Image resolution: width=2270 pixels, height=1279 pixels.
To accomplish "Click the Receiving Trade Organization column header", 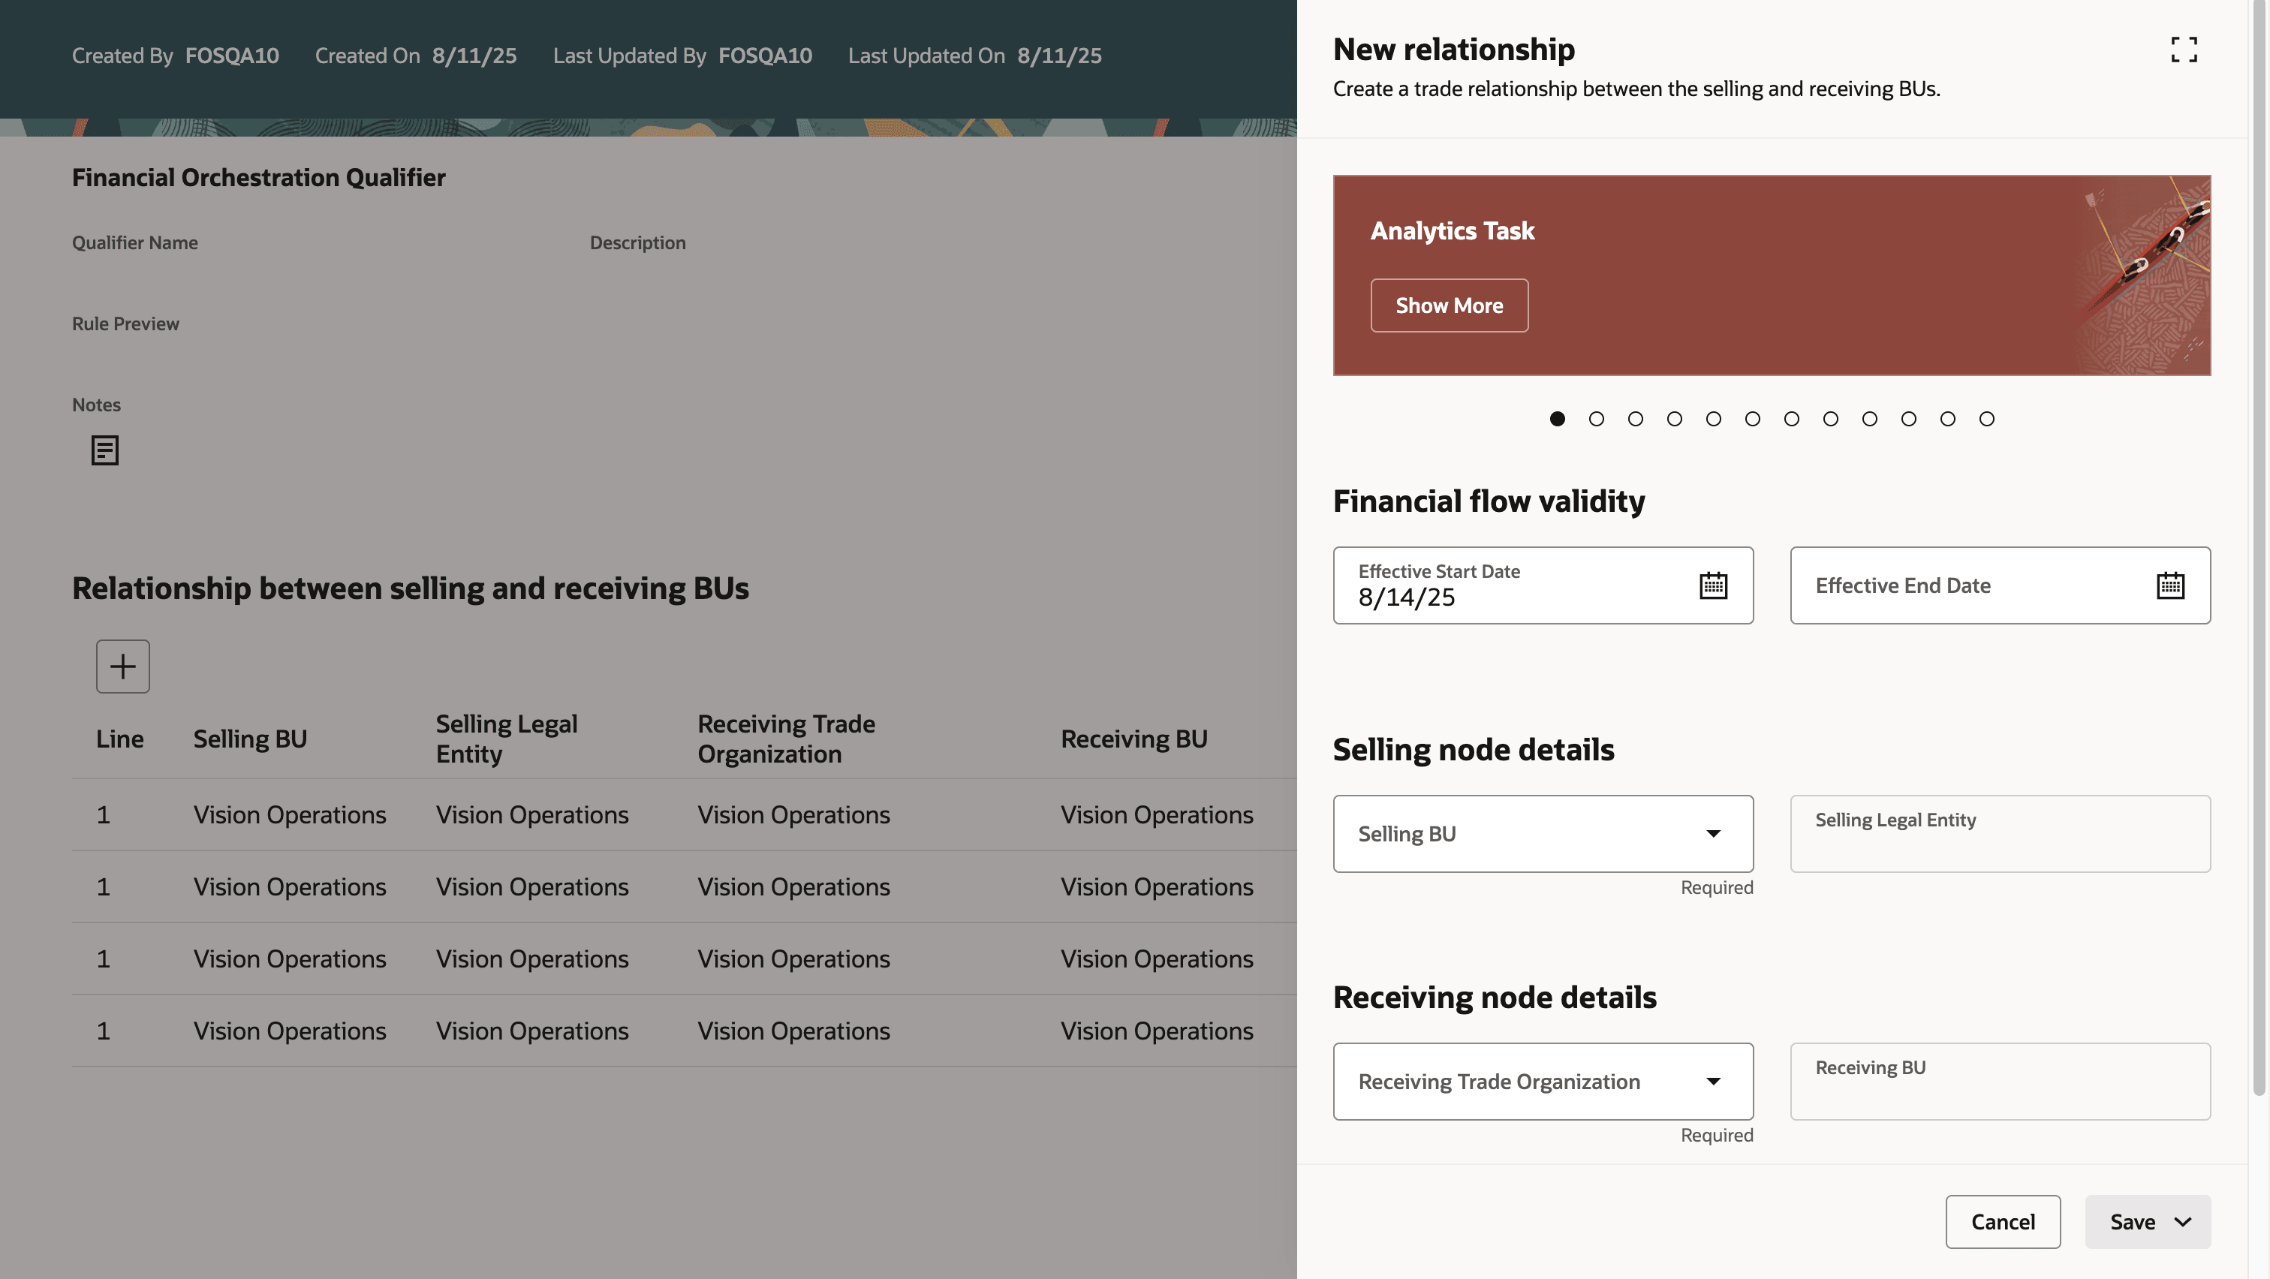I will coord(785,738).
